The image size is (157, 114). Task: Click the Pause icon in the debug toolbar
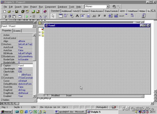(x=33, y=17)
